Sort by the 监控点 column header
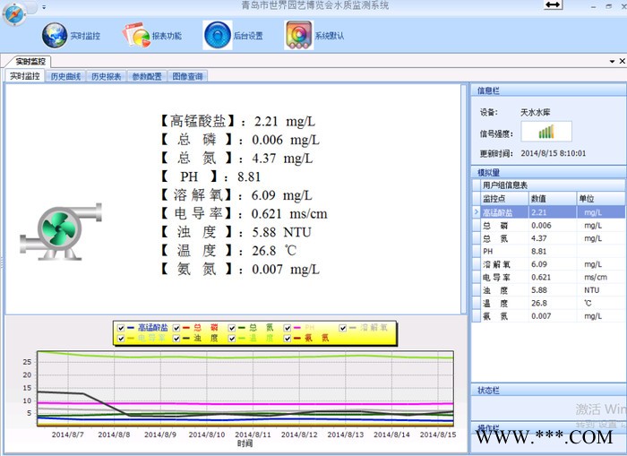Viewport: 627px width, 456px height. click(x=504, y=198)
